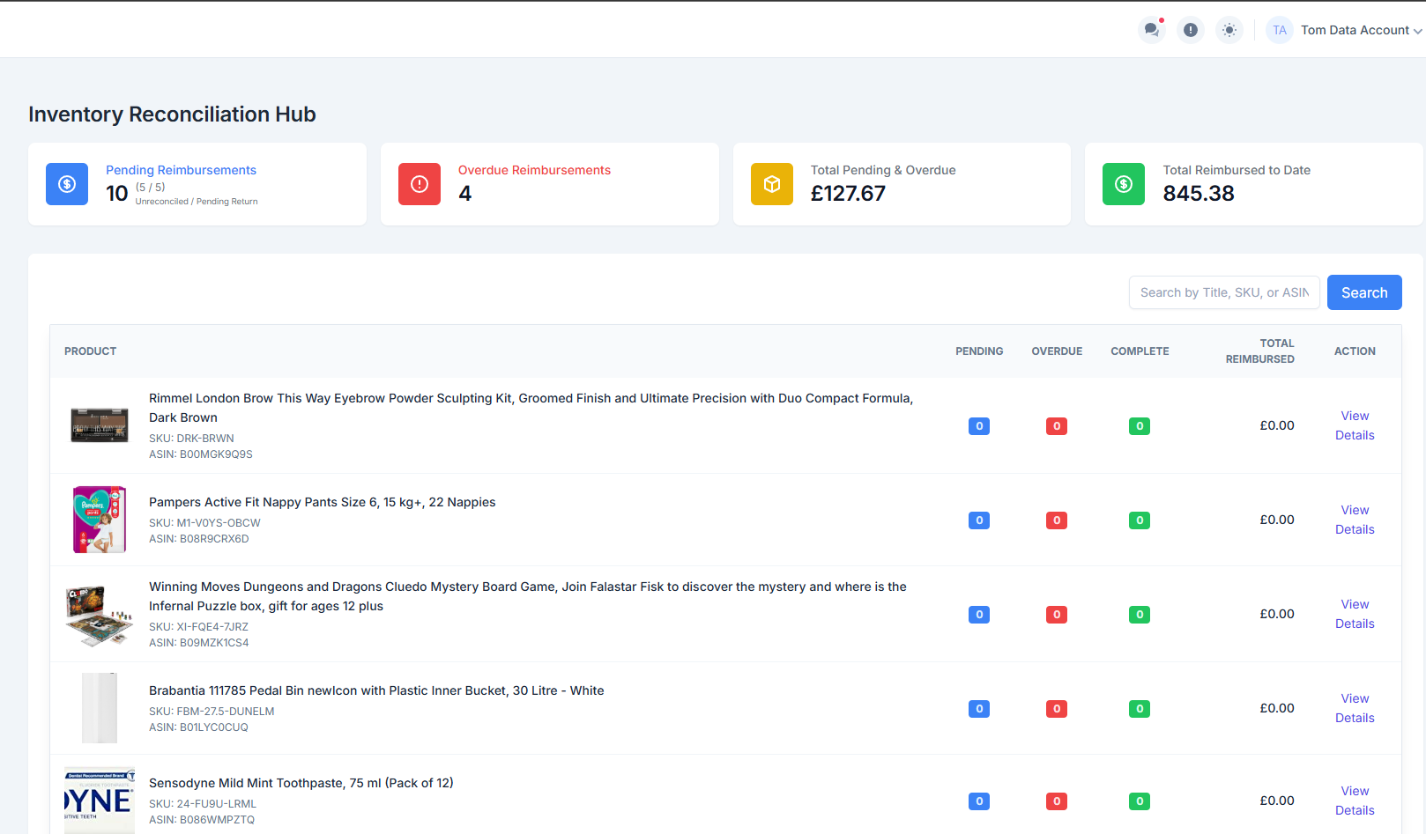Image resolution: width=1426 pixels, height=834 pixels.
Task: Click the Brabantia bin thumbnail
Action: click(100, 708)
